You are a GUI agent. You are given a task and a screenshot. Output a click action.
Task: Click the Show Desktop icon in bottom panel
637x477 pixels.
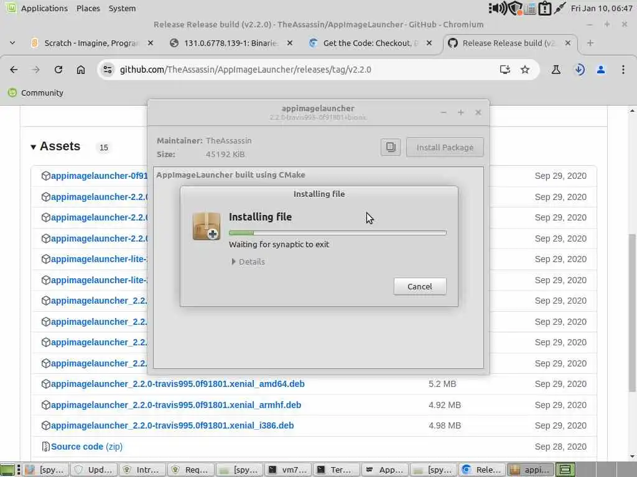point(7,470)
